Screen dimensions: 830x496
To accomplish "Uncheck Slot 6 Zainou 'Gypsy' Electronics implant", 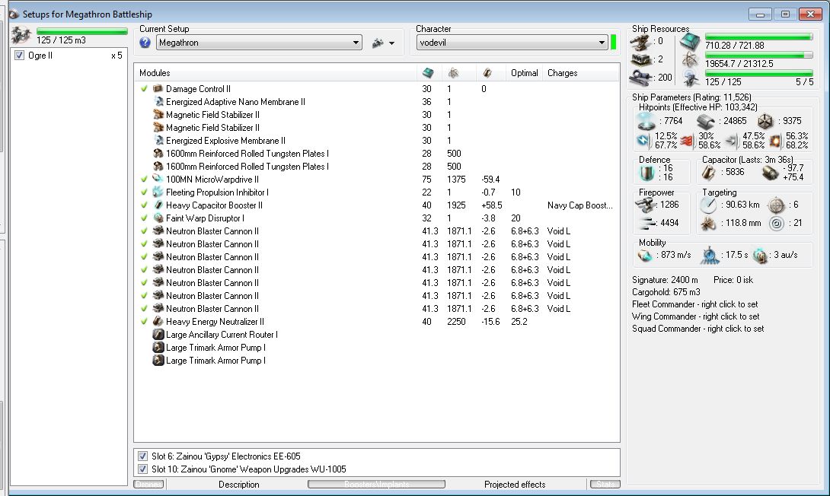I will point(142,456).
